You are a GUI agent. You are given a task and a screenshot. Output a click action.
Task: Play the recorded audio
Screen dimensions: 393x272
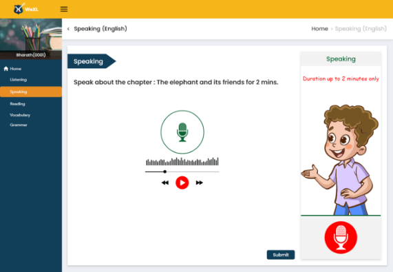[x=182, y=182]
